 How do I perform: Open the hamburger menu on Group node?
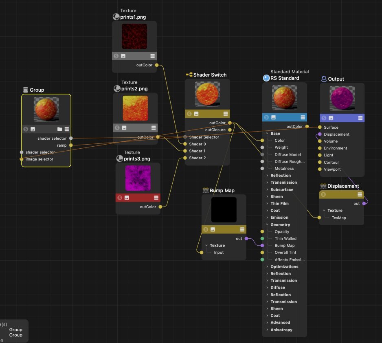[x=67, y=129]
